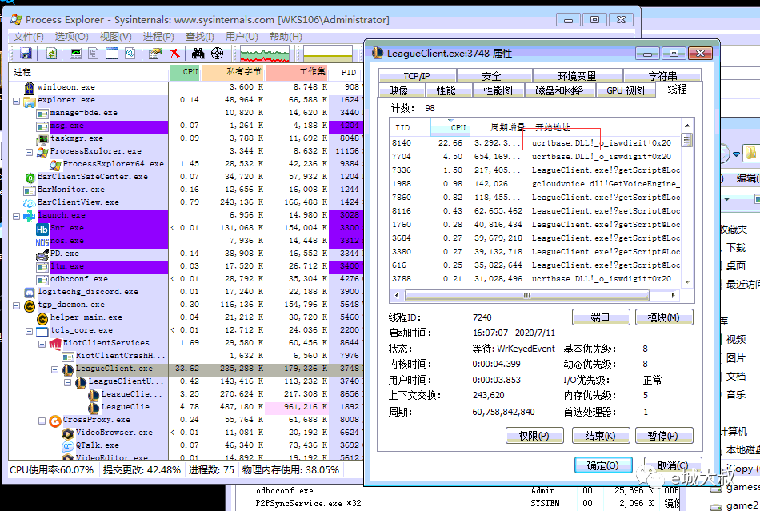
Task: Click the VideoBrowser.exe play icon
Action: pos(68,433)
